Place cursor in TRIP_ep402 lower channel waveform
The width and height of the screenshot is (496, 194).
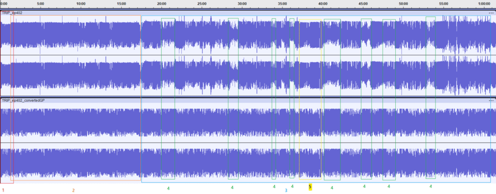coord(248,76)
